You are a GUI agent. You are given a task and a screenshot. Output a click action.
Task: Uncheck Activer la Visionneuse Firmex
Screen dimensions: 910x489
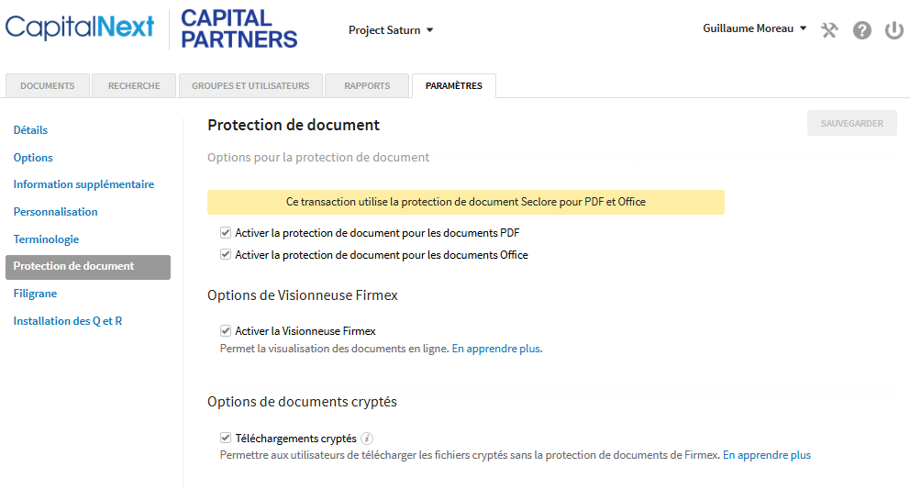click(226, 331)
